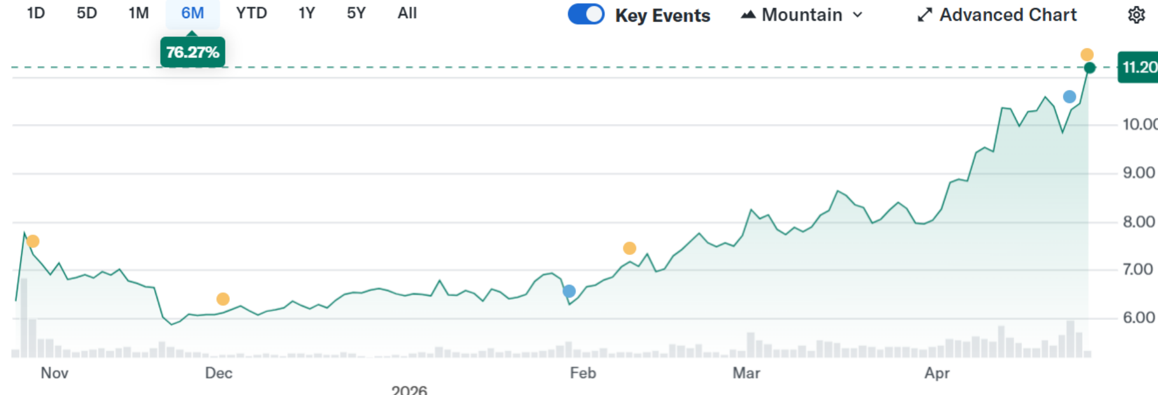Show the 1Y time range

pyautogui.click(x=307, y=13)
